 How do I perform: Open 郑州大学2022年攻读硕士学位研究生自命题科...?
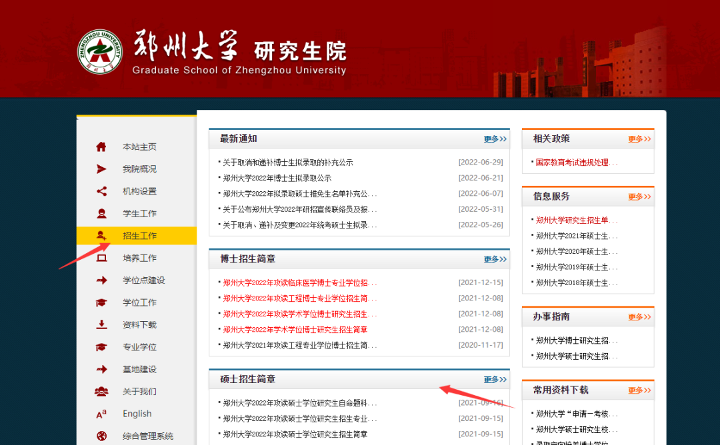coord(299,403)
